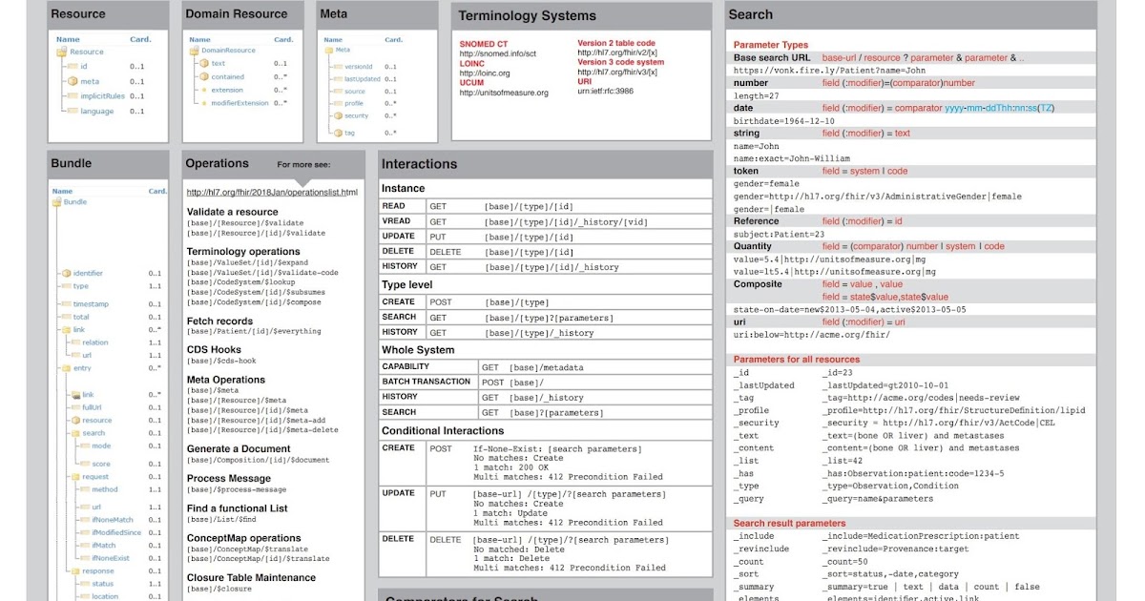Click the cube icon beside identifier in Bundle
1145x601 pixels.
[x=66, y=274]
